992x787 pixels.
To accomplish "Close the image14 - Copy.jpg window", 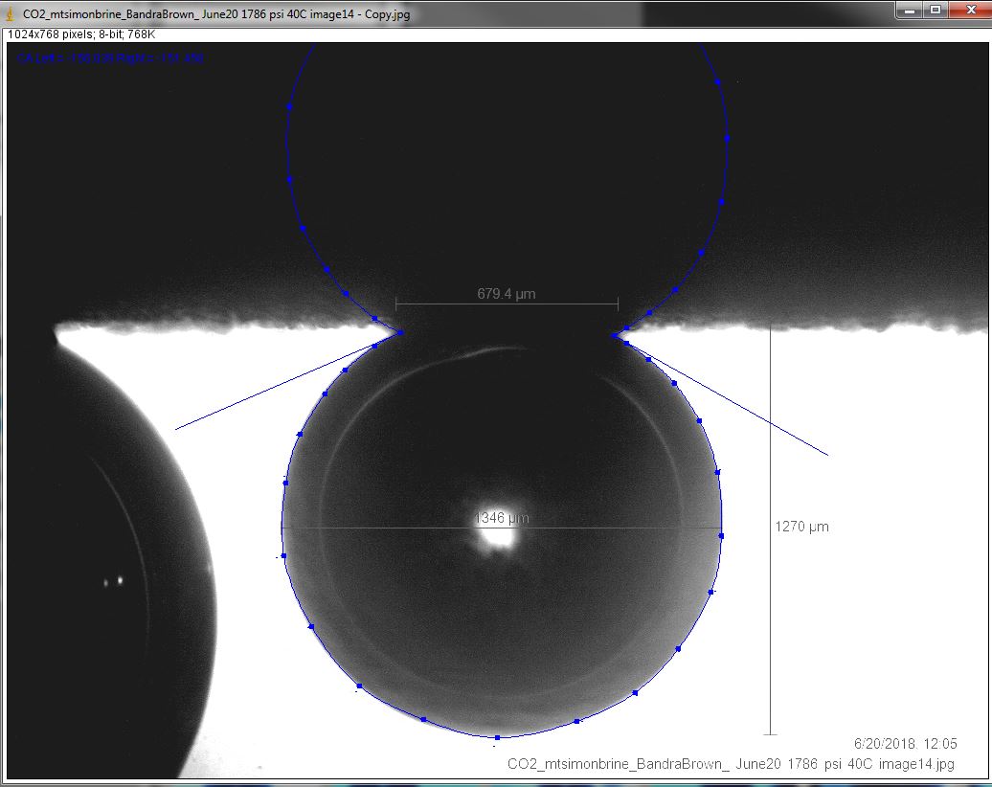I will [969, 11].
